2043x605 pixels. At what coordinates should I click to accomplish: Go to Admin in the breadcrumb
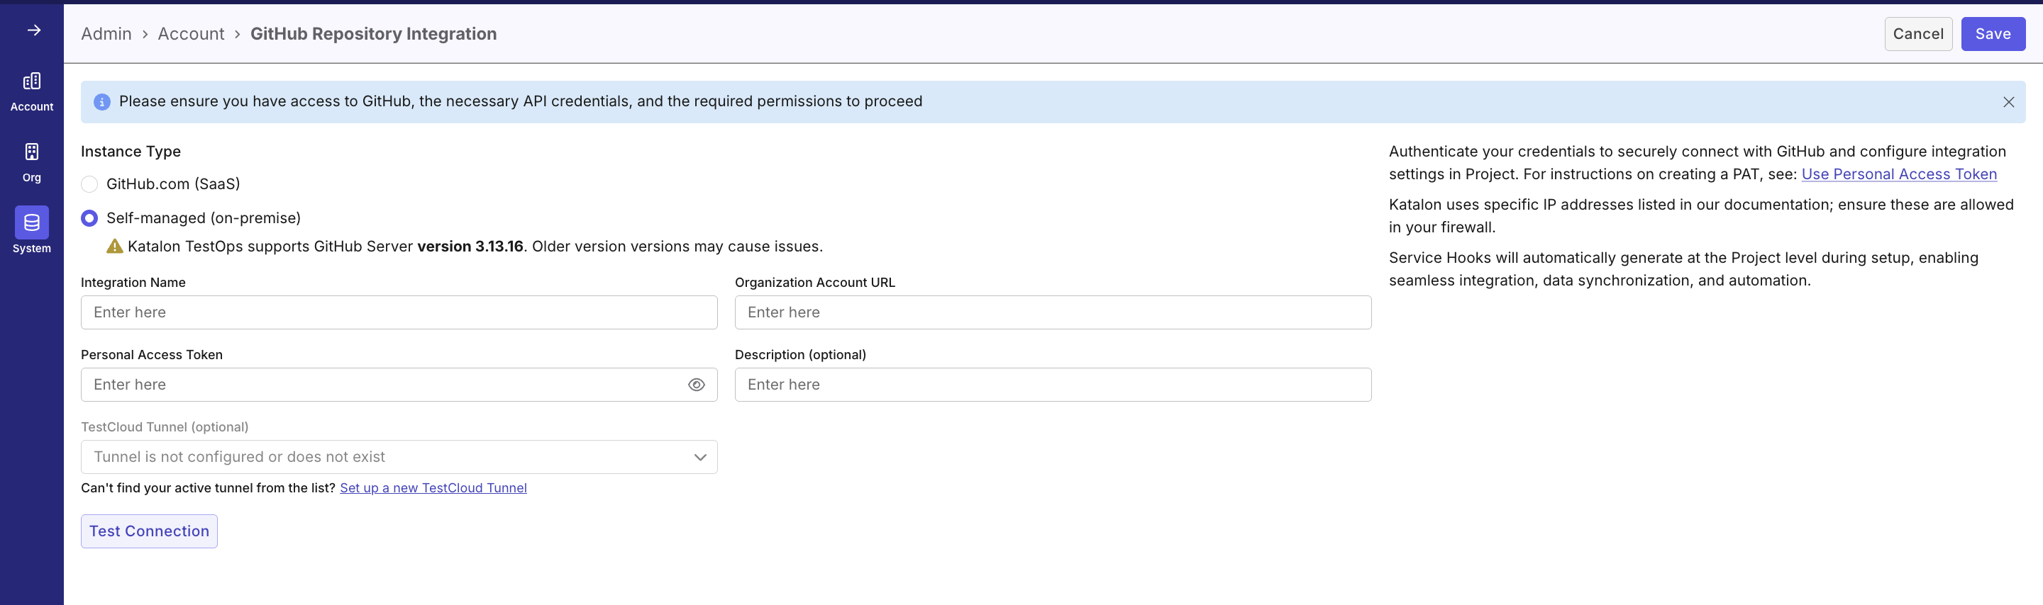coord(106,34)
